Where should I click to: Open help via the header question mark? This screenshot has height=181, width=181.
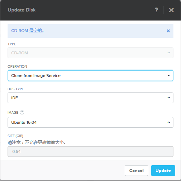coord(156,10)
